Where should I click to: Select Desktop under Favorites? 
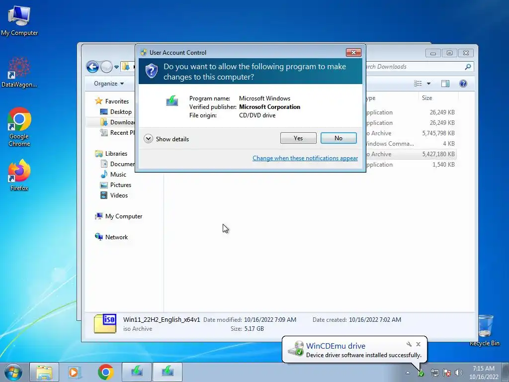pyautogui.click(x=116, y=112)
